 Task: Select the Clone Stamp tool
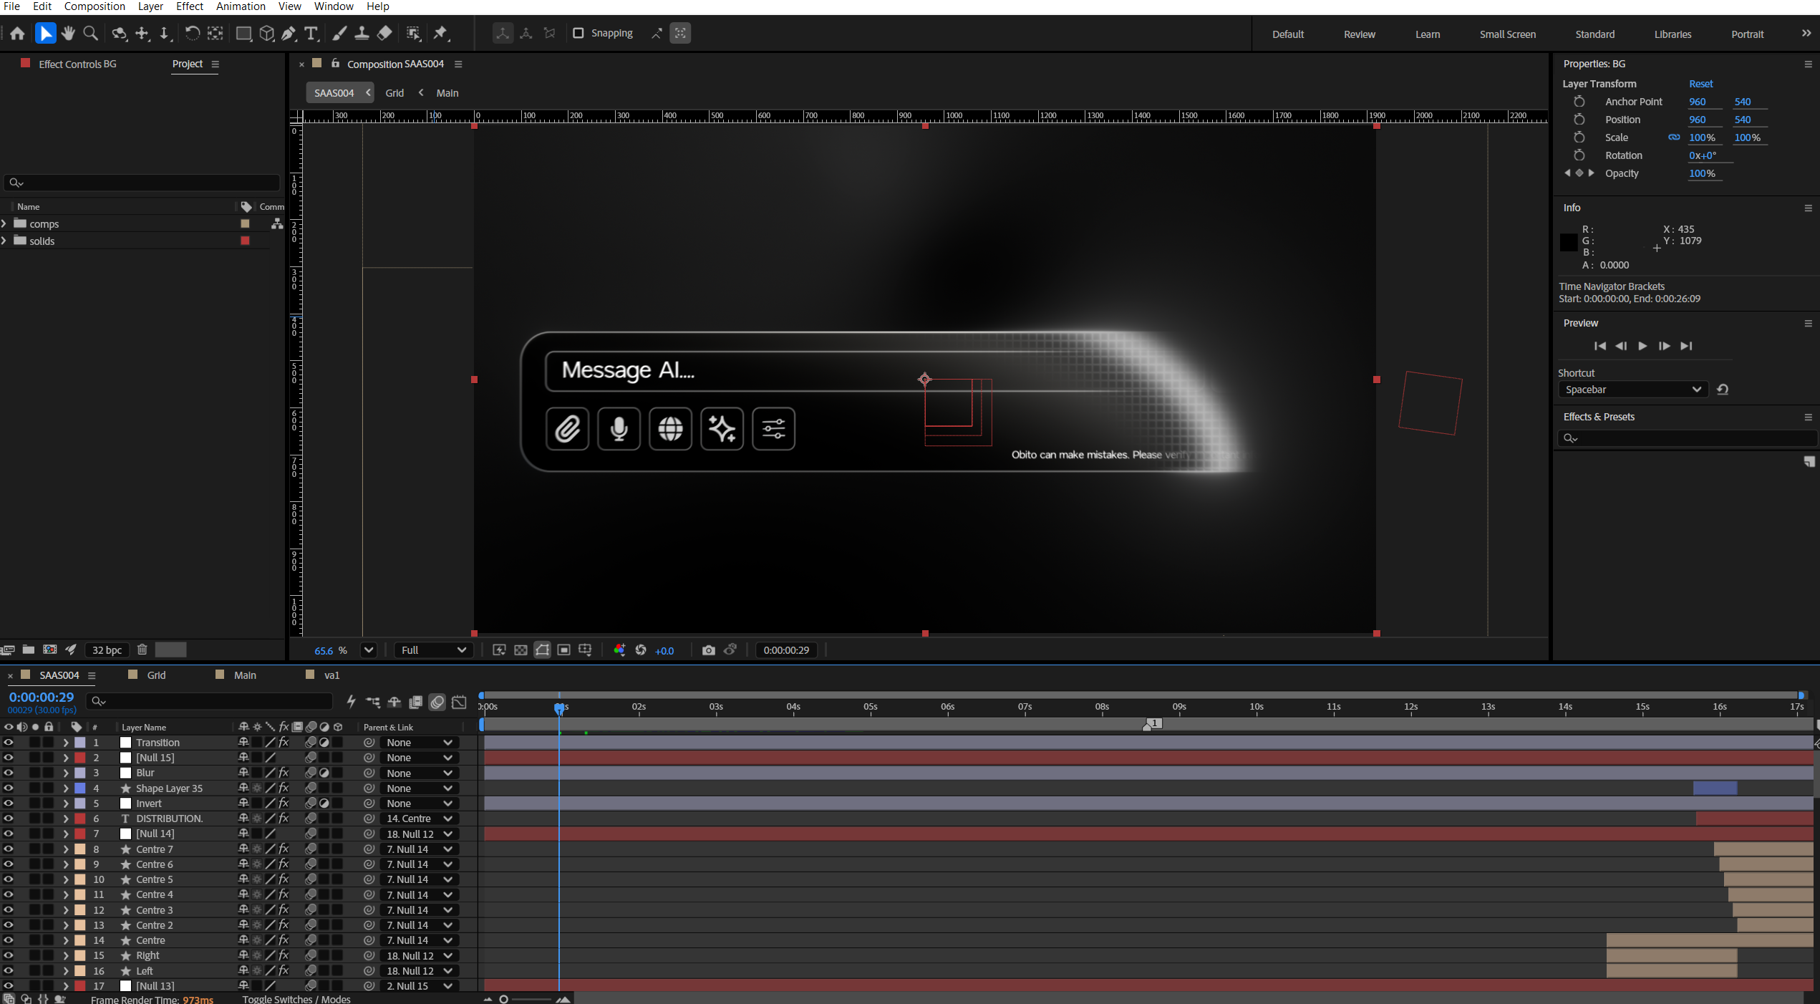(362, 33)
